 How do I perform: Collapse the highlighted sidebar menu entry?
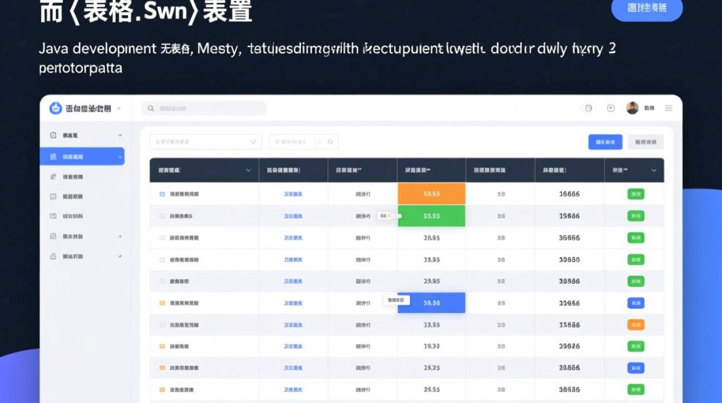[x=119, y=156]
